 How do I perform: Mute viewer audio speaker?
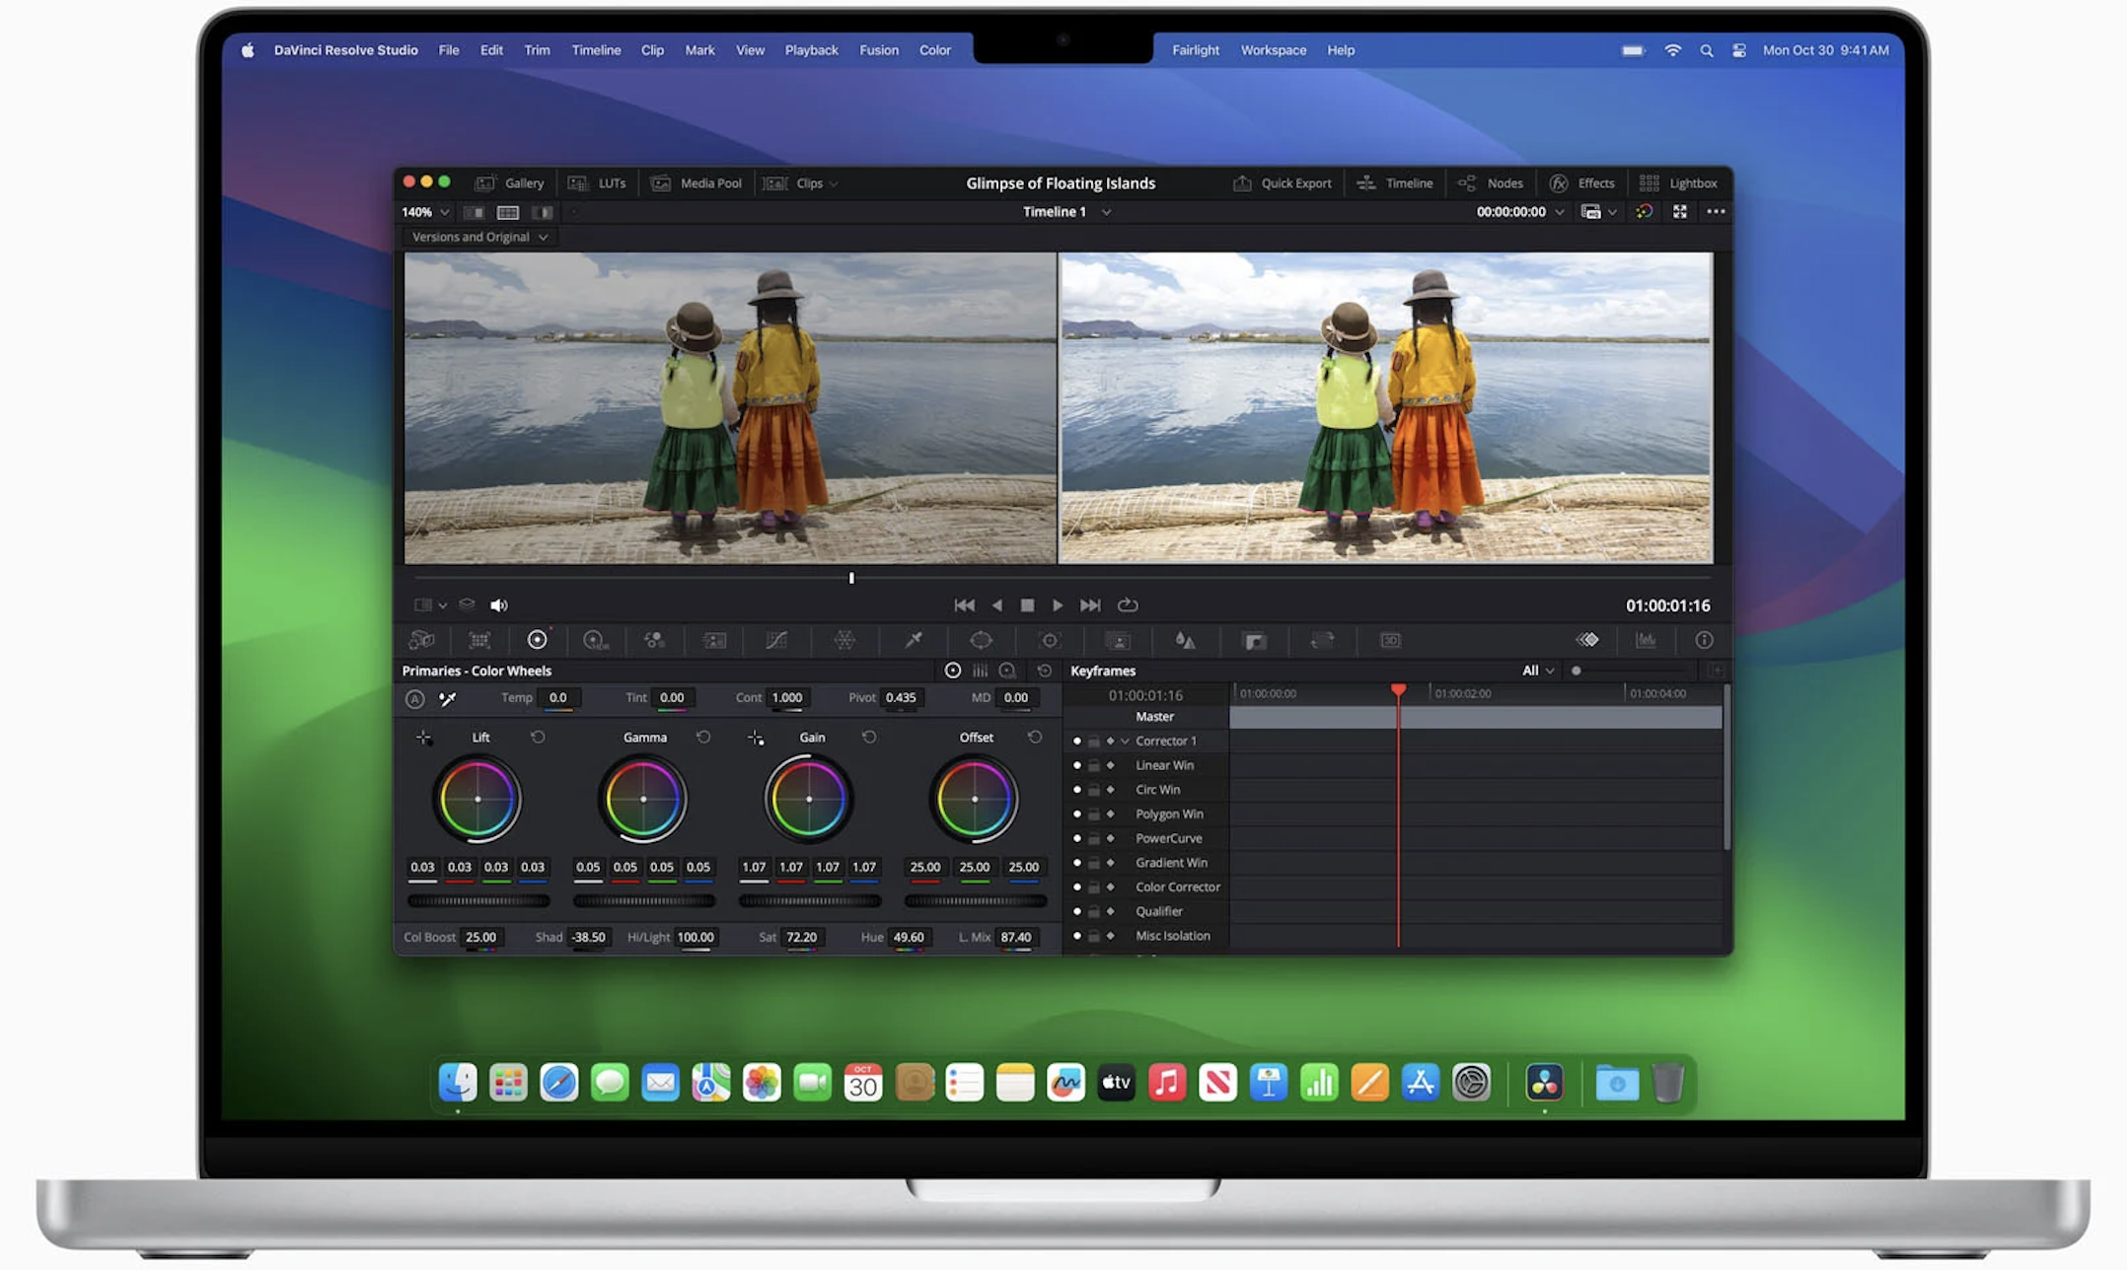[499, 604]
